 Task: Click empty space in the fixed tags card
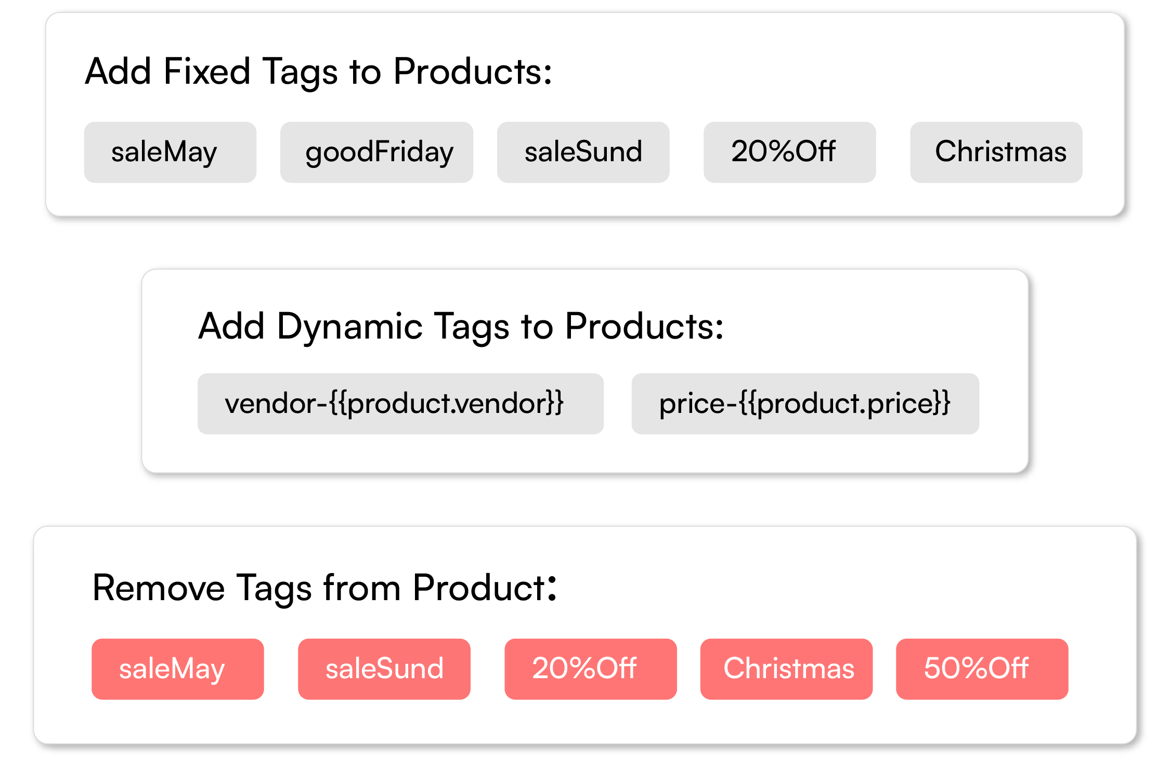832,68
